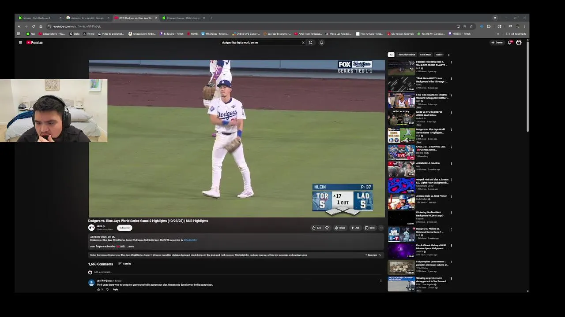Share the video
This screenshot has height=317, width=565.
point(340,228)
